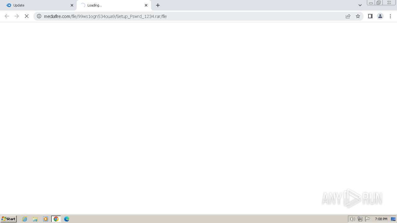Viewport: 397px width, 223px height.
Task: Open Action Center flag icon
Action: [368, 219]
